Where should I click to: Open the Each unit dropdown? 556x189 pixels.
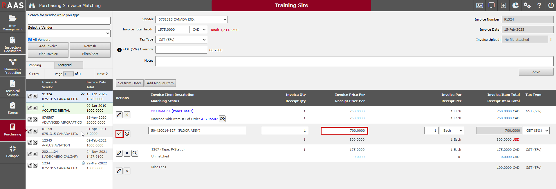coord(452,131)
